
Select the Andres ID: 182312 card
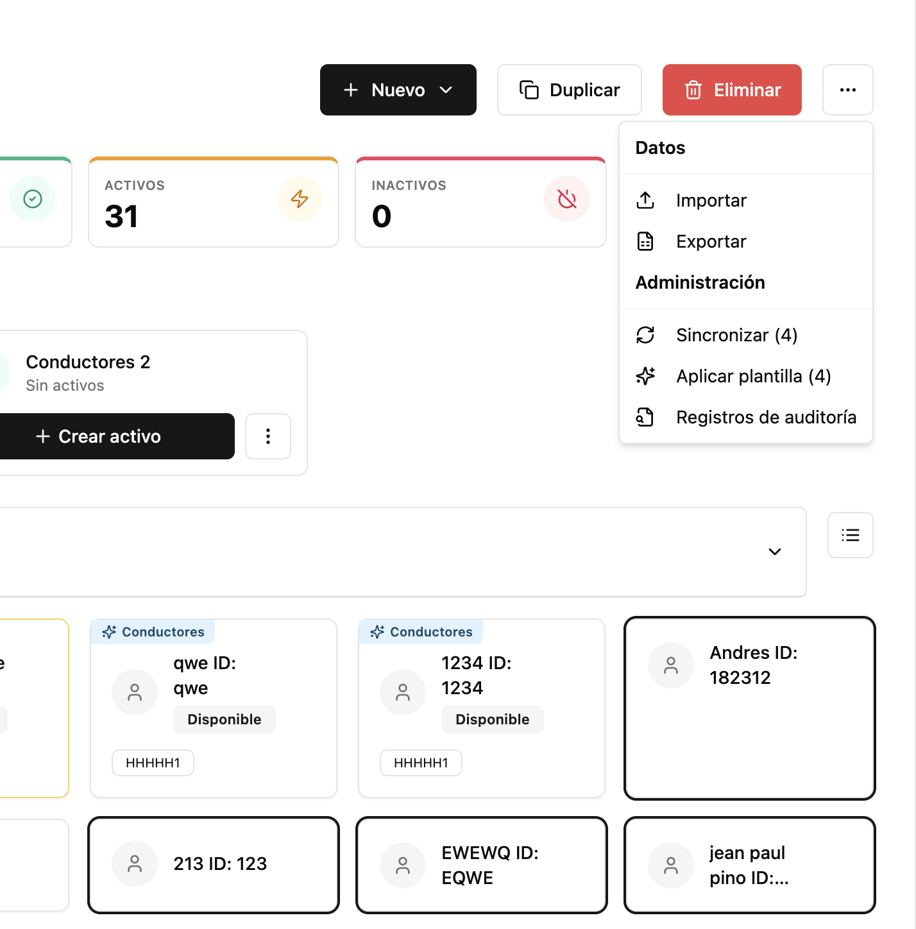[750, 708]
